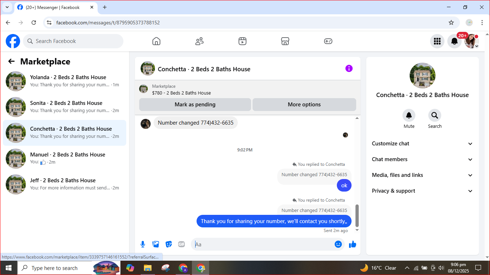Switch to the Messenger Facebook browser tab
This screenshot has width=490, height=275.
[x=56, y=8]
